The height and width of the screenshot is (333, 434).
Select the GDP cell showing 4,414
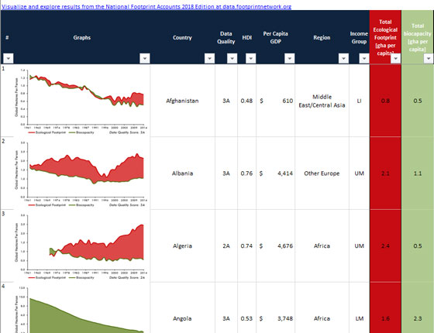(276, 173)
